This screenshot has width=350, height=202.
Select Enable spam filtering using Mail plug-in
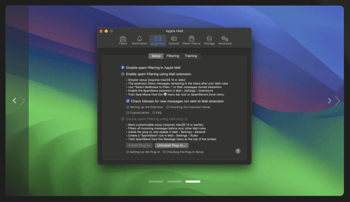pos(122,119)
